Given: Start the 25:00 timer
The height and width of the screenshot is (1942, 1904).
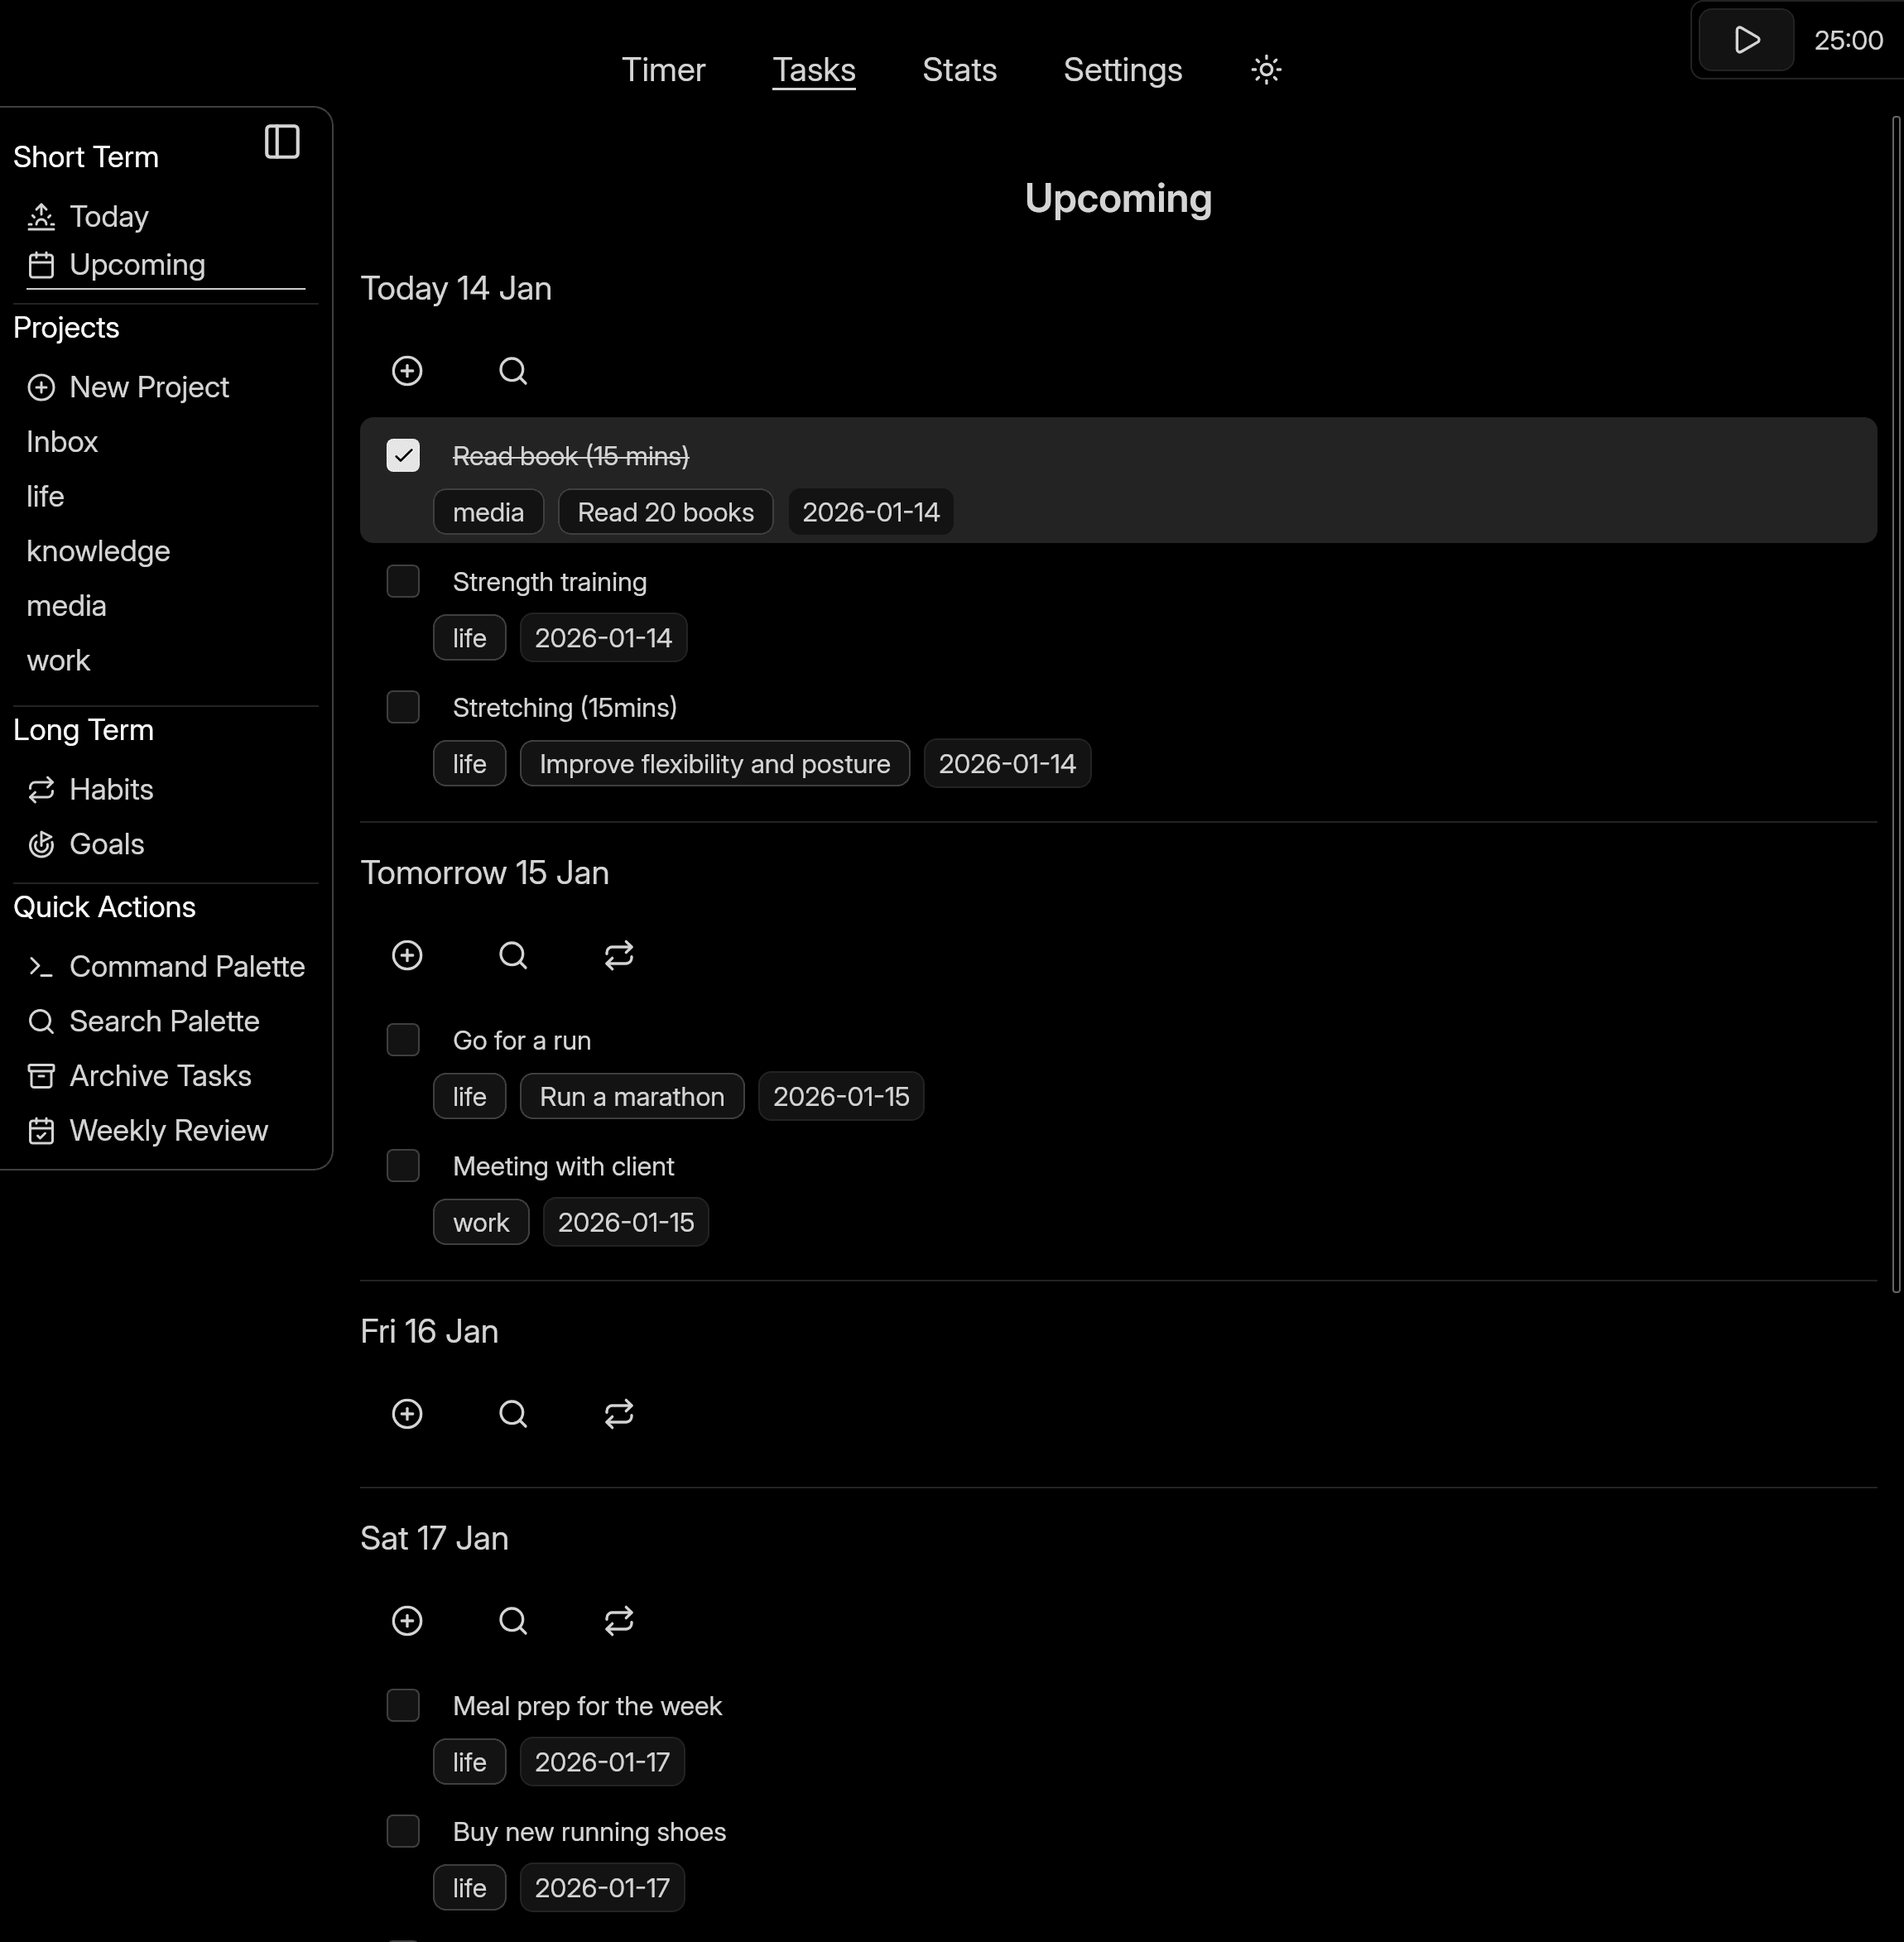Looking at the screenshot, I should point(1744,40).
